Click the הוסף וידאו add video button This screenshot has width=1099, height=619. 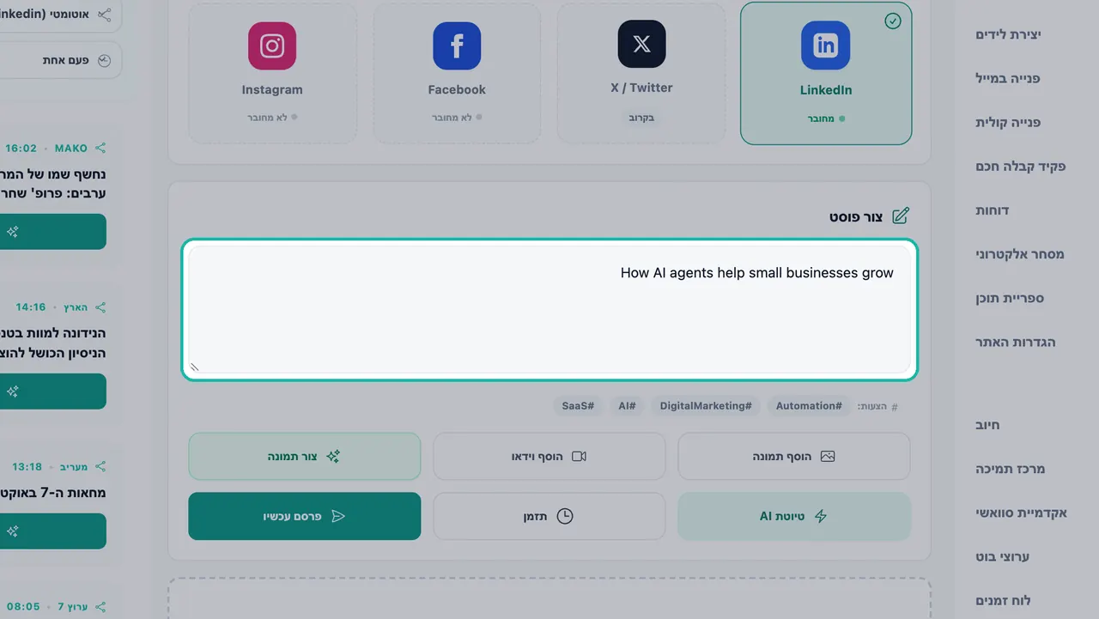tap(549, 457)
